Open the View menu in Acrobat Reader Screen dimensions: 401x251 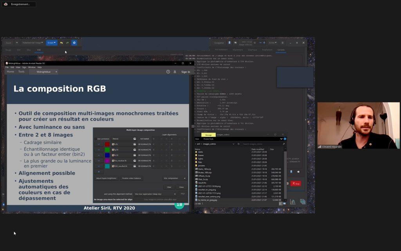pos(18,67)
